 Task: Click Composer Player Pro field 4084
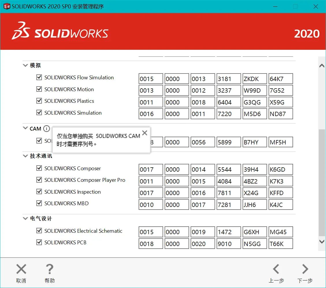tap(229, 181)
